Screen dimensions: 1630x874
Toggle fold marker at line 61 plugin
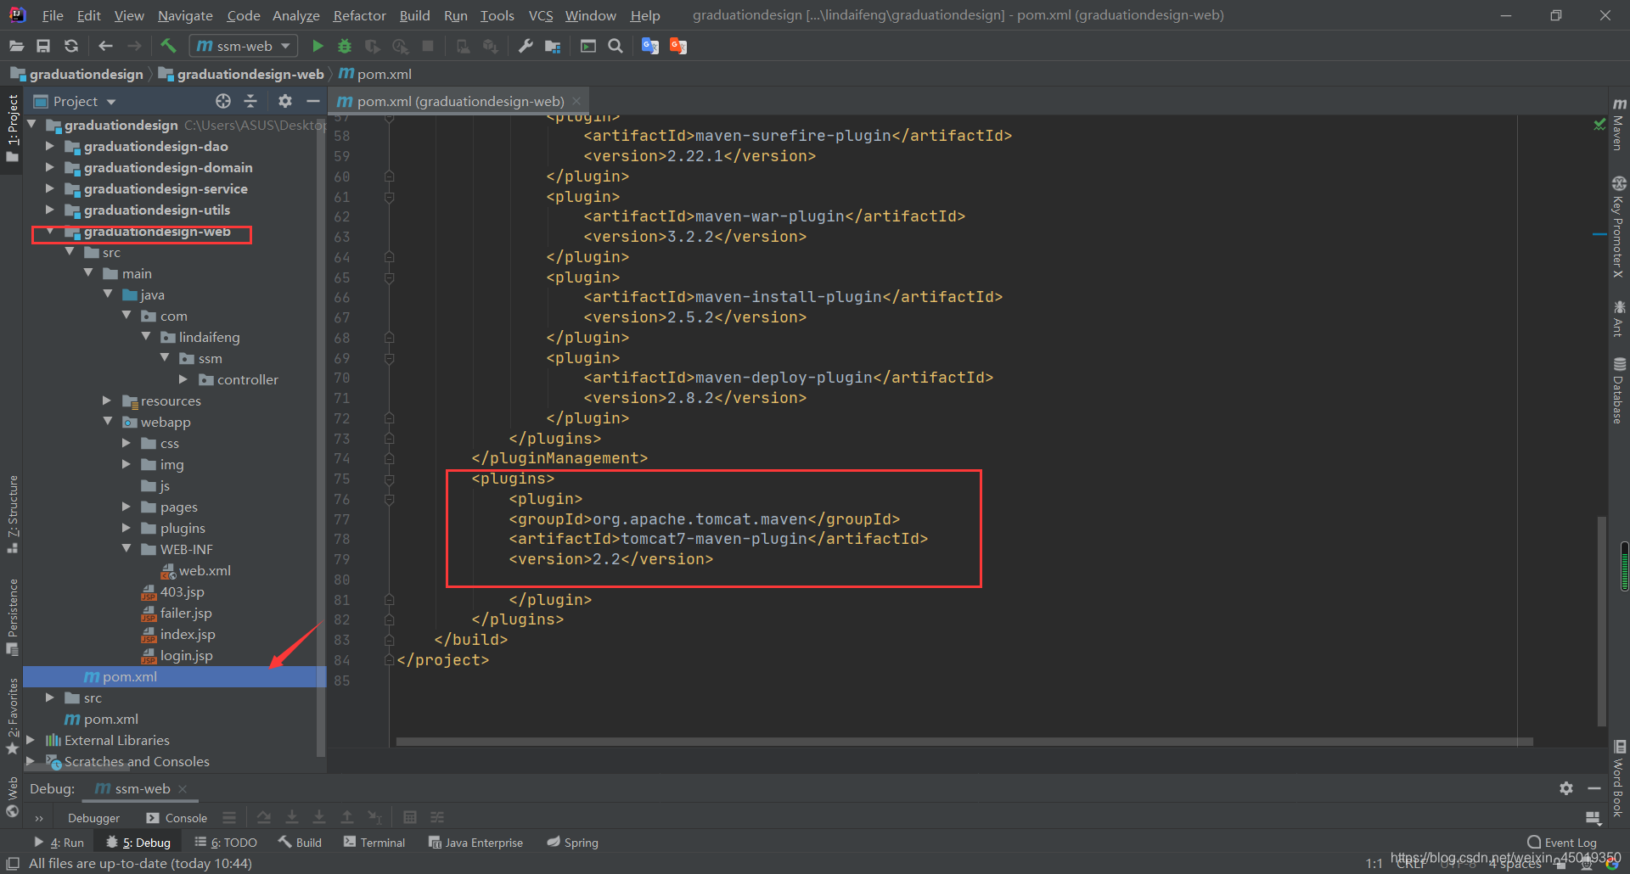[389, 197]
